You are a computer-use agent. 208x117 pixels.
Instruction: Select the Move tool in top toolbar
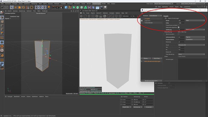[15, 8]
